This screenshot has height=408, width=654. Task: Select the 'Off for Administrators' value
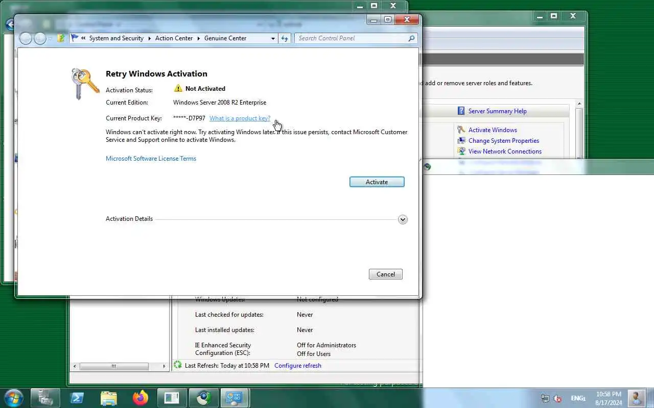coord(326,345)
